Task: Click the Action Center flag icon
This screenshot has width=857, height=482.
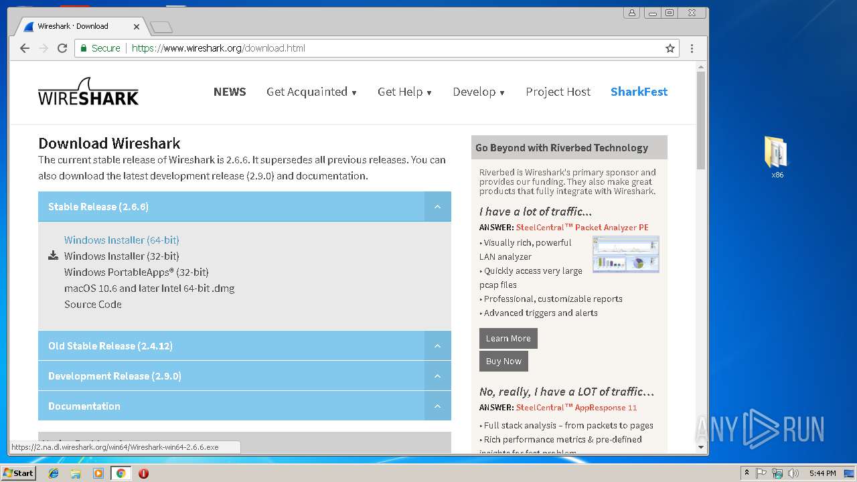Action: 761,473
